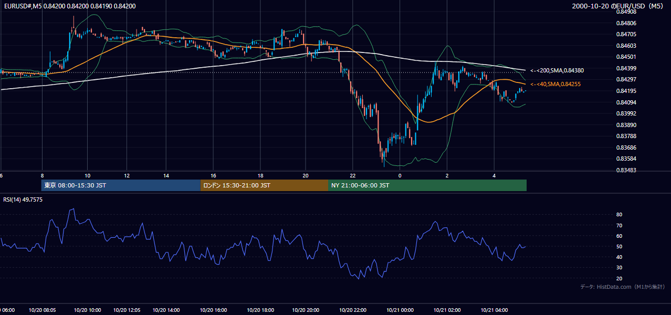The height and width of the screenshot is (315, 671).
Task: Click the 10/21 00:00 time label
Action: [x=400, y=310]
